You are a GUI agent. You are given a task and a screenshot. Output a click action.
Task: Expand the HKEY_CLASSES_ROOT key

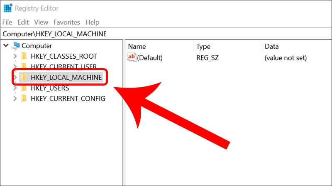(15, 56)
